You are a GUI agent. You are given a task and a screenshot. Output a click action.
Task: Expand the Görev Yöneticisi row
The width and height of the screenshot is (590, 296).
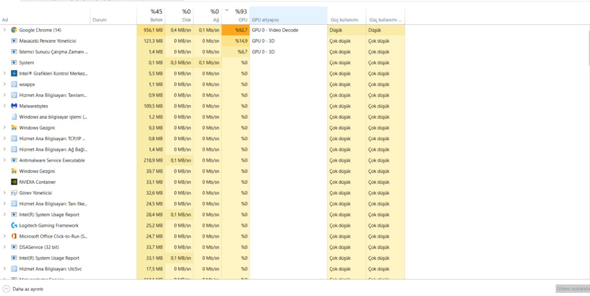coord(5,193)
